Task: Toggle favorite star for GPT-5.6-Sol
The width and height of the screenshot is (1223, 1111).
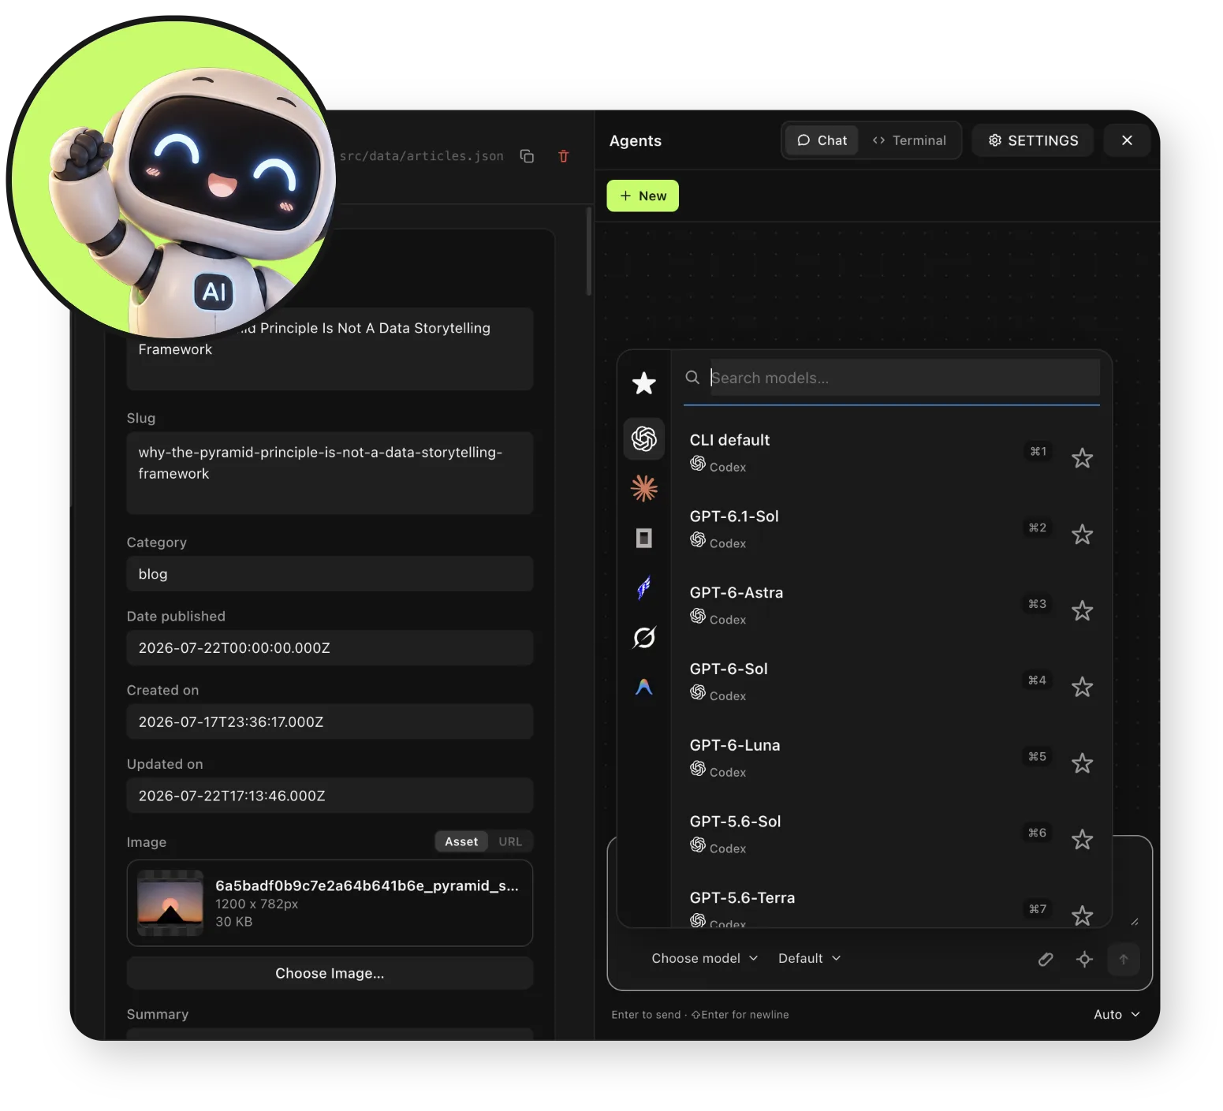Action: coord(1083,840)
